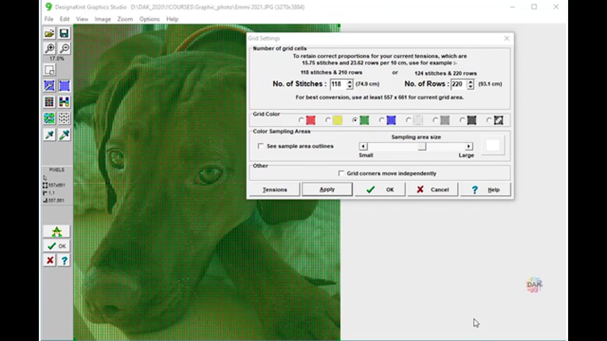Click the white sampling area preview box

point(493,146)
